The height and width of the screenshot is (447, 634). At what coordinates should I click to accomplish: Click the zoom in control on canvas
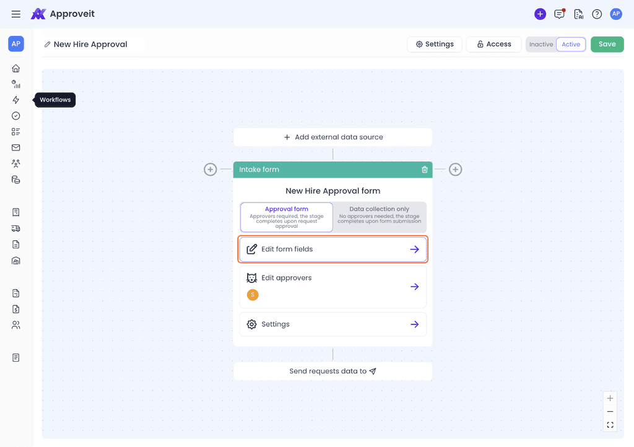coord(610,398)
